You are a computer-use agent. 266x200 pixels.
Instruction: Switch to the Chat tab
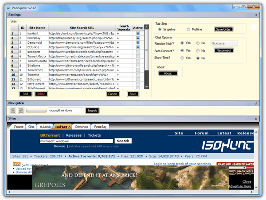[31, 127]
